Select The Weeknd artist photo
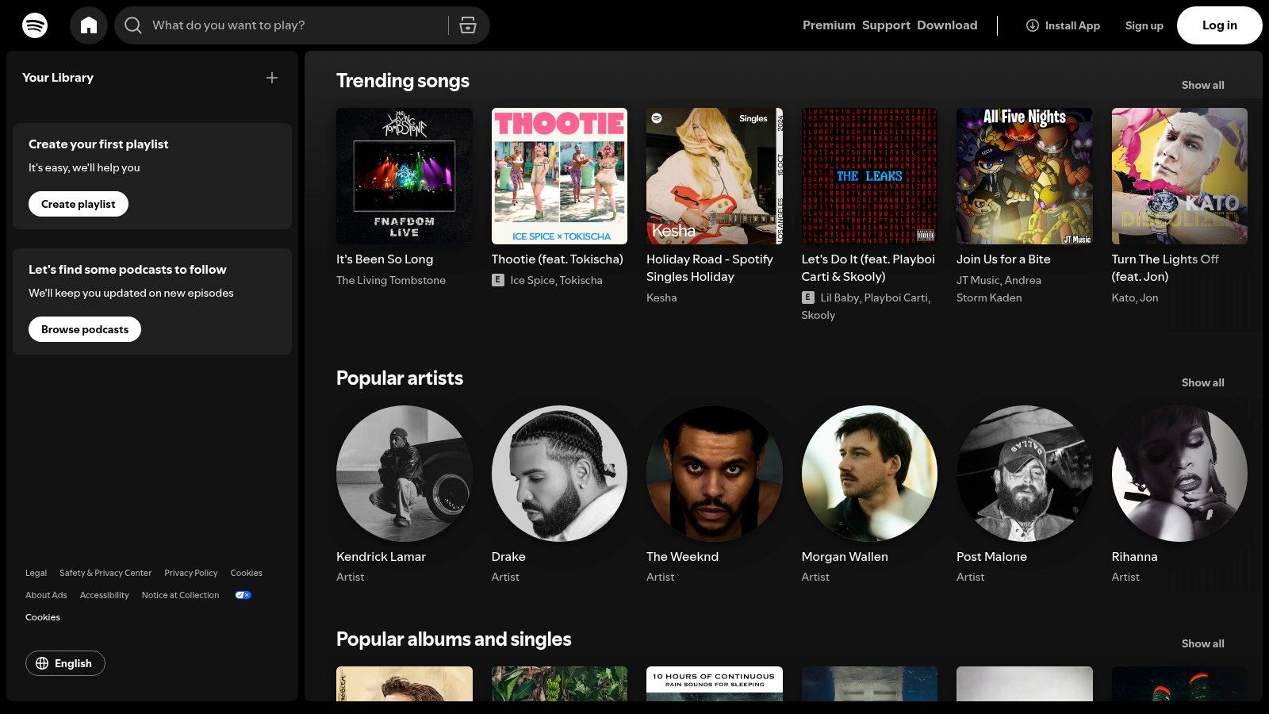Viewport: 1269px width, 714px height. point(715,474)
